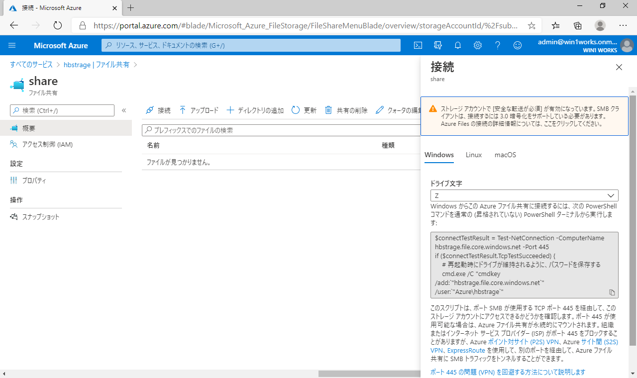
Task: Click the secure transfer warning banner
Action: [x=525, y=116]
